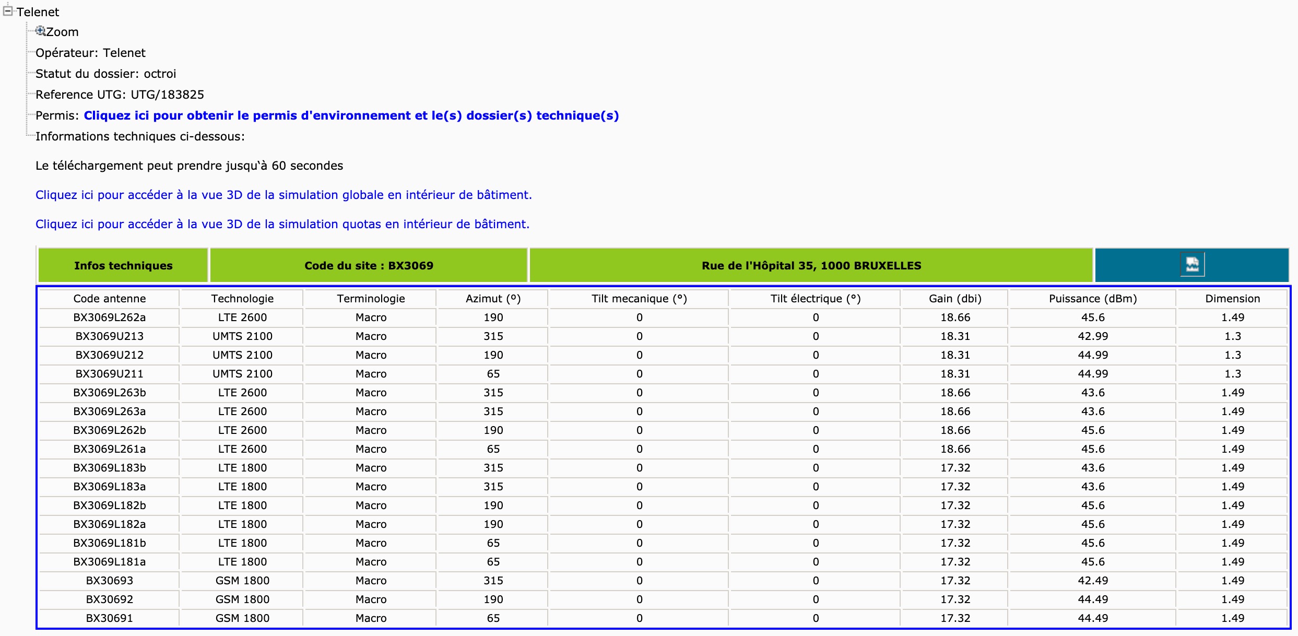Viewport: 1298px width, 636px height.
Task: Click the Rue de l'Hôpital 35 address header
Action: 811,265
